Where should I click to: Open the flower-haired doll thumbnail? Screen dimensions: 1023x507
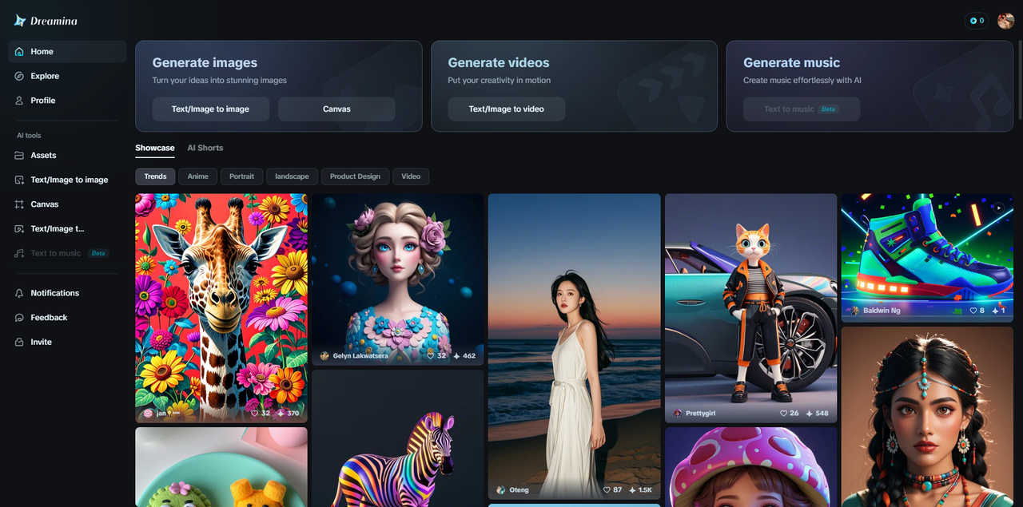[397, 279]
